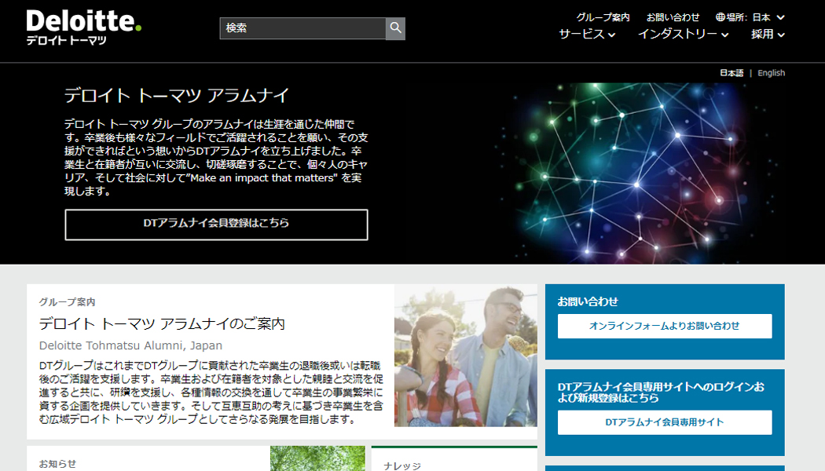Click the DTアラムナイ会員登録はこちら button
The height and width of the screenshot is (471, 825).
[x=218, y=225]
